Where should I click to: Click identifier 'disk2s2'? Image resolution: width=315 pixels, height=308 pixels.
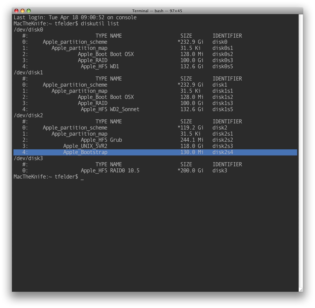[223, 140]
